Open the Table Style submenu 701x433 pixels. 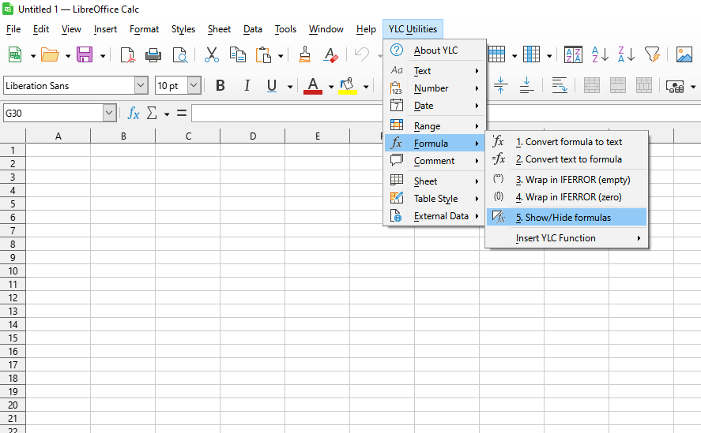[x=435, y=199]
